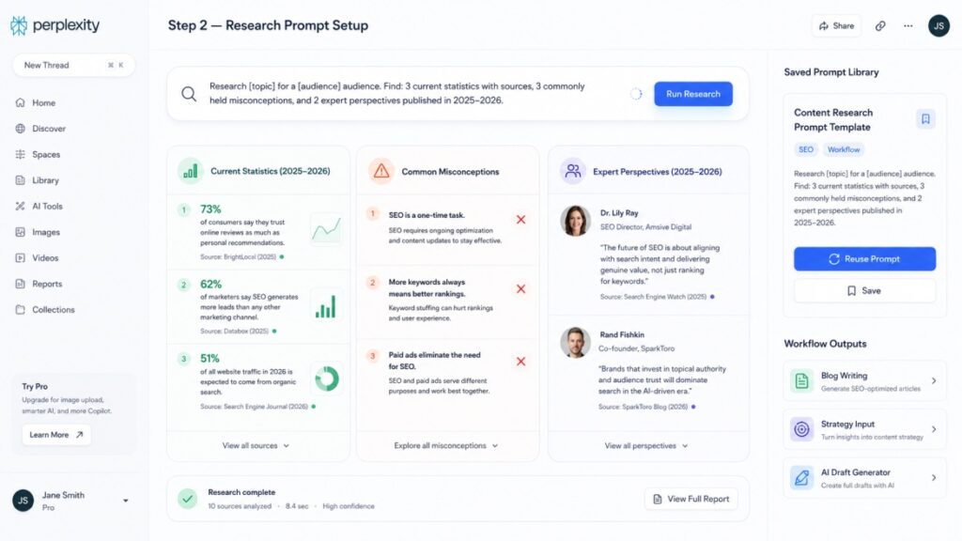Click the JS avatar next to Jane Smith
The image size is (962, 541).
point(23,501)
